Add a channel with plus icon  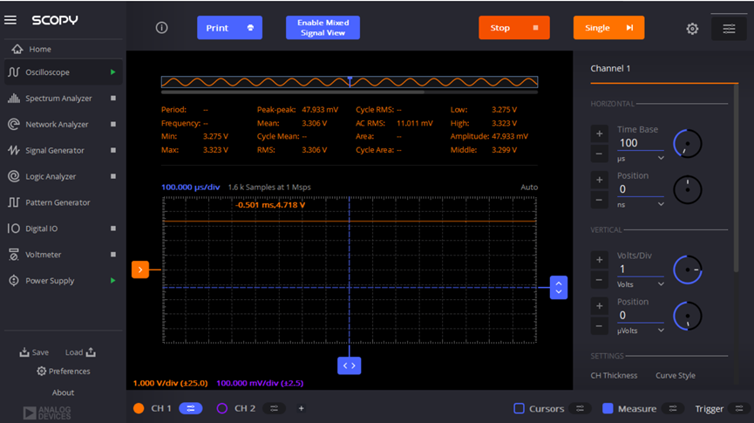pyautogui.click(x=301, y=408)
